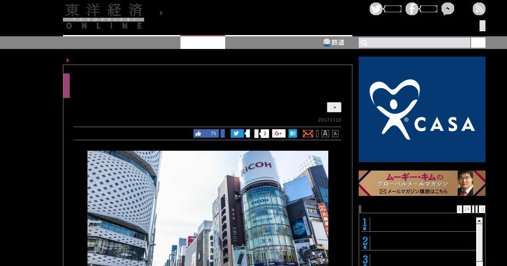Like the article with Facebook thumbs-up button
The width and height of the screenshot is (507, 266).
point(206,133)
